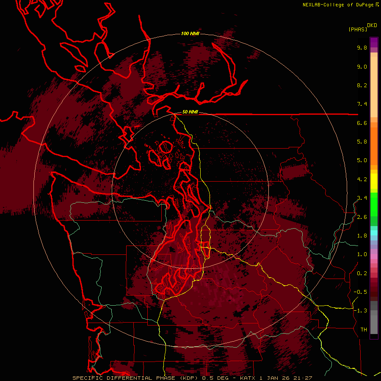Click the KATX radar site identifier
Screen dimensions: 381x381
(248, 378)
